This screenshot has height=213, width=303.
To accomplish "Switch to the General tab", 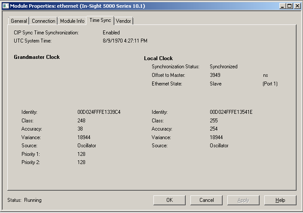I will click(x=19, y=21).
